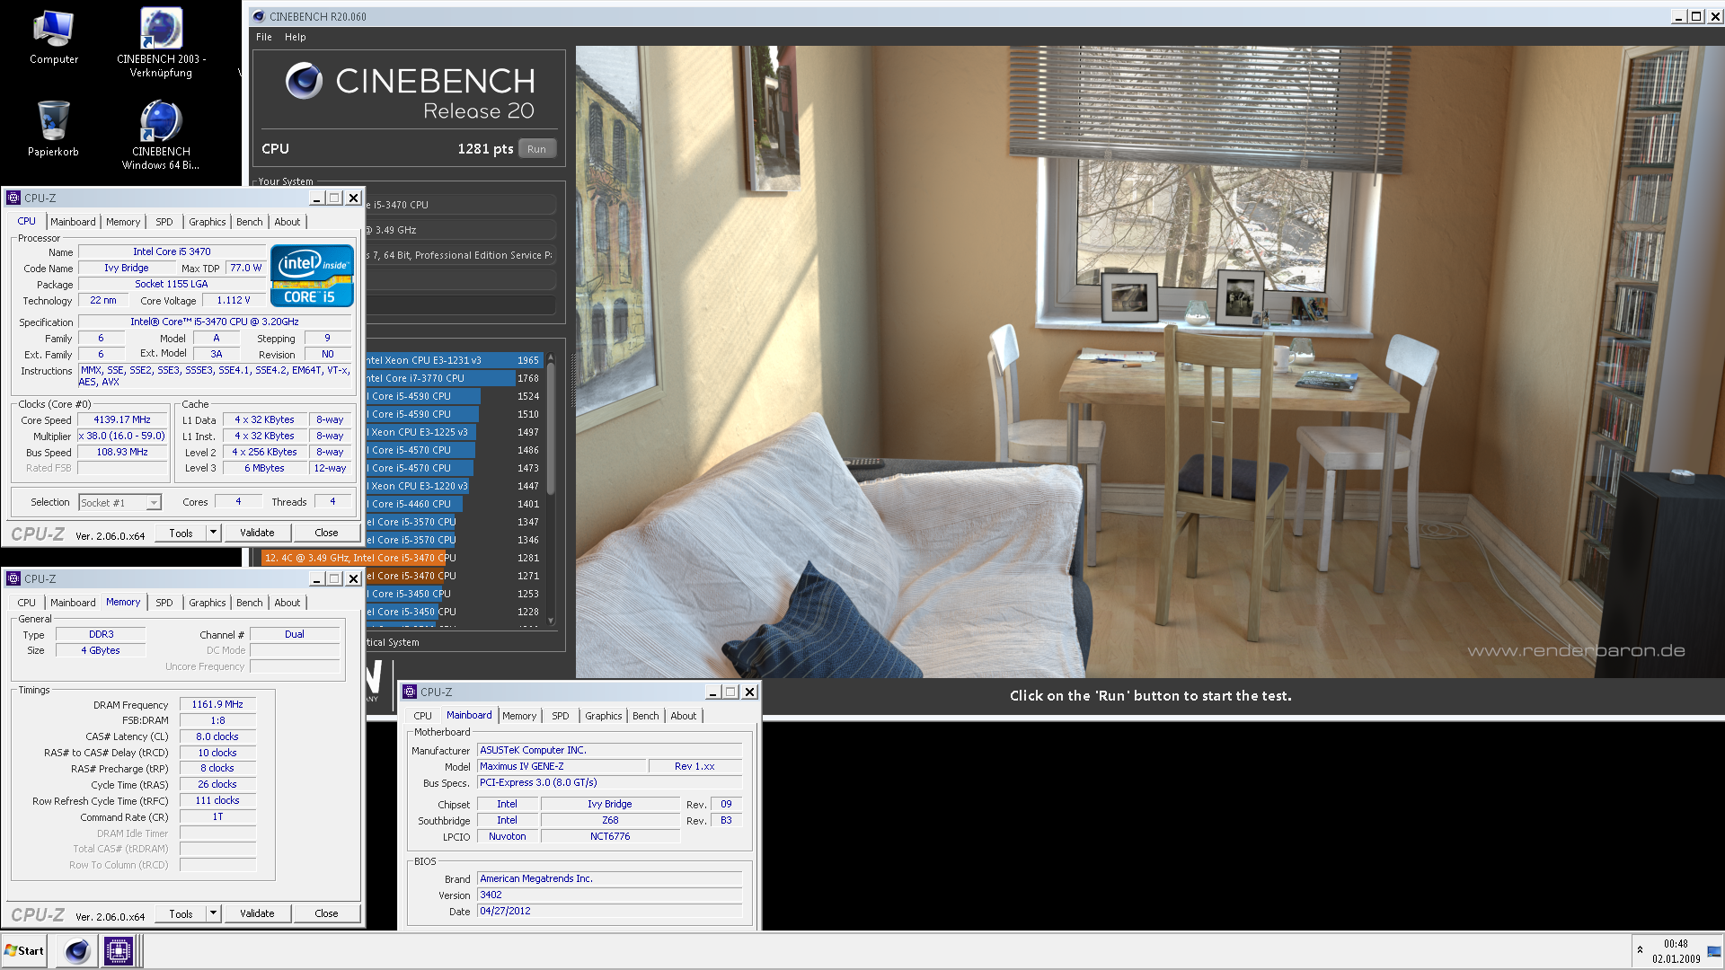The image size is (1725, 970).
Task: Open the Start menu
Action: [24, 950]
